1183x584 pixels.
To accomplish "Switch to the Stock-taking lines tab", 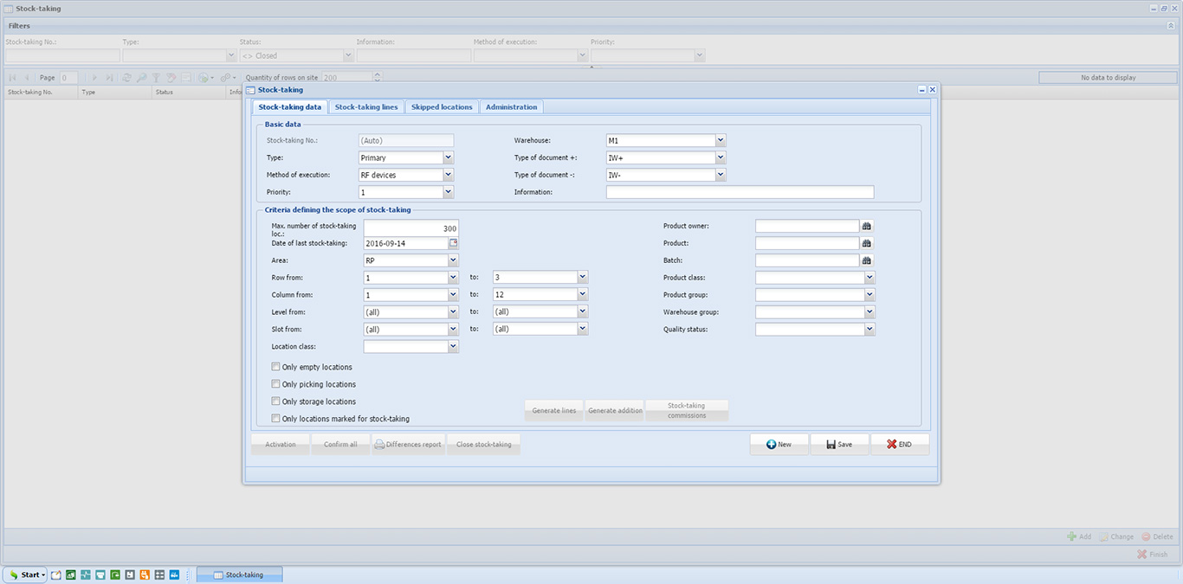I will [366, 107].
